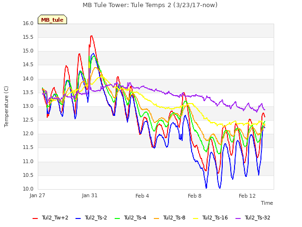The height and width of the screenshot is (227, 302).
Task: Click the Temperature (C) axis label
Action: (6, 106)
